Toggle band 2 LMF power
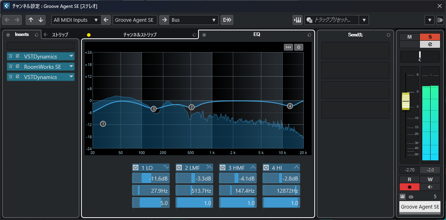 pyautogui.click(x=179, y=167)
